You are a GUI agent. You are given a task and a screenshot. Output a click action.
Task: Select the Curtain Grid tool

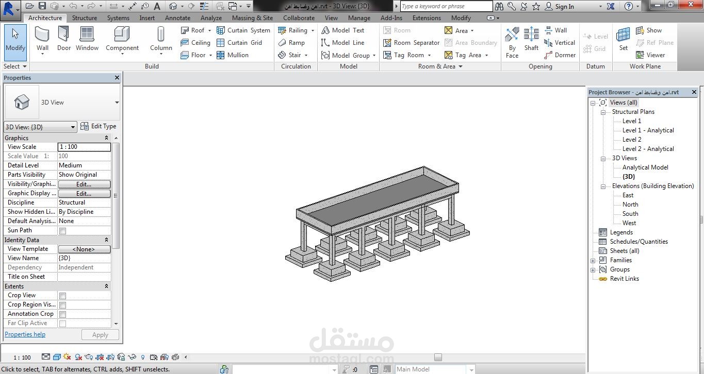point(239,43)
